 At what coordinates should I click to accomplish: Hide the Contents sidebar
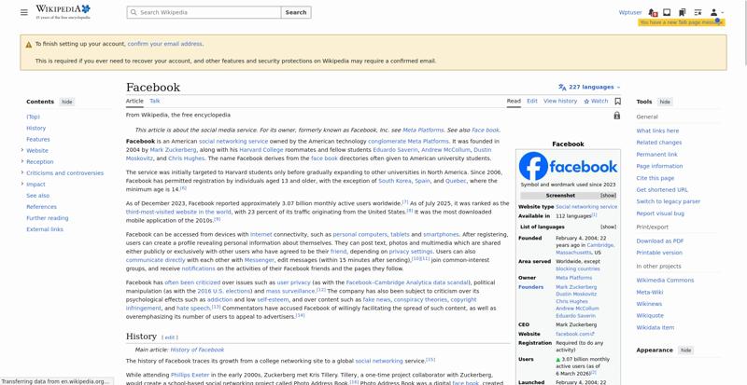point(67,102)
